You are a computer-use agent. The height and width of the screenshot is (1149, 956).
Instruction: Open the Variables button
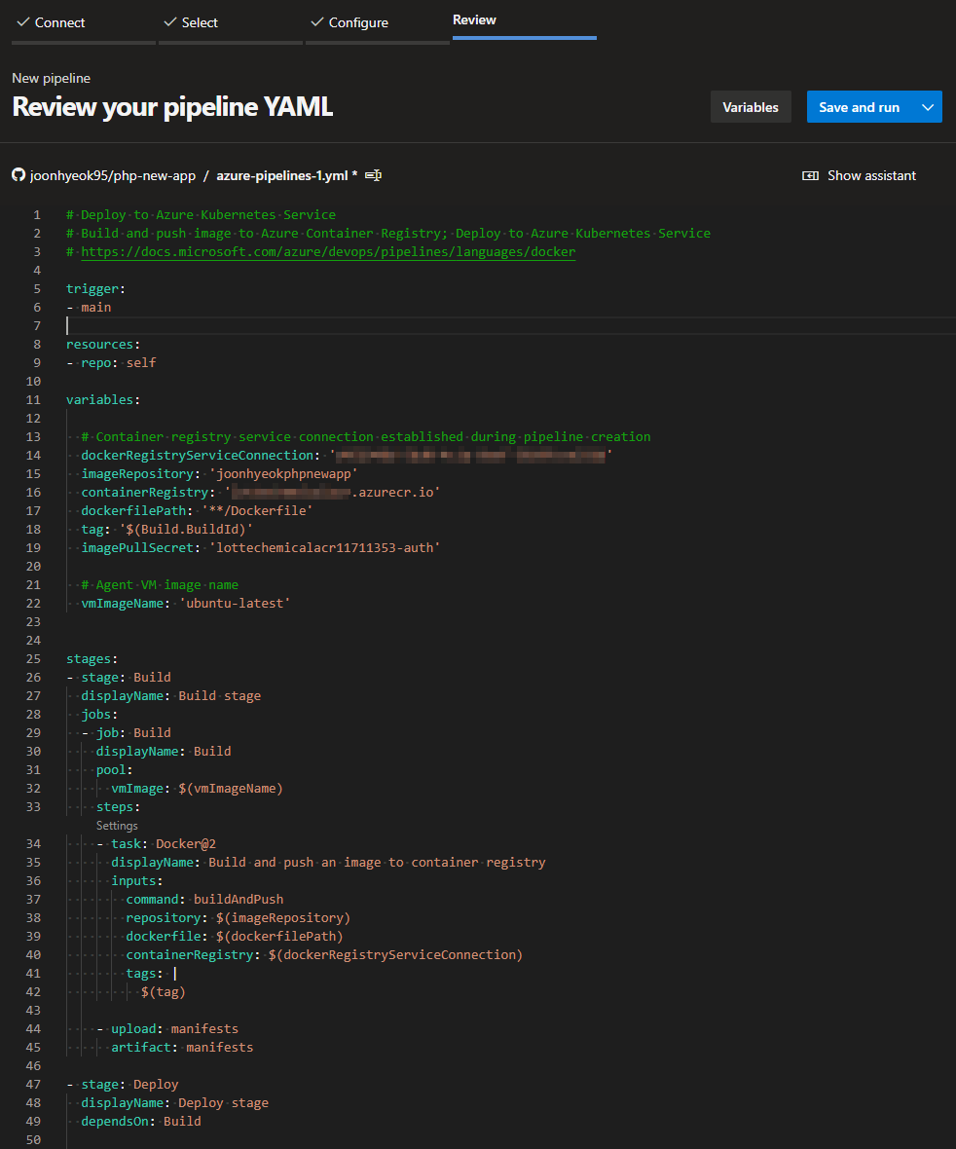pyautogui.click(x=751, y=107)
